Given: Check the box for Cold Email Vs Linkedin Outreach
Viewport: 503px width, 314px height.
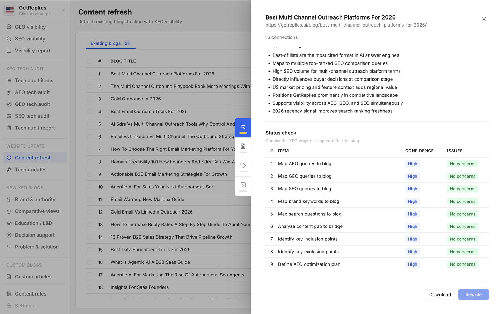Looking at the screenshot, I should 90,212.
